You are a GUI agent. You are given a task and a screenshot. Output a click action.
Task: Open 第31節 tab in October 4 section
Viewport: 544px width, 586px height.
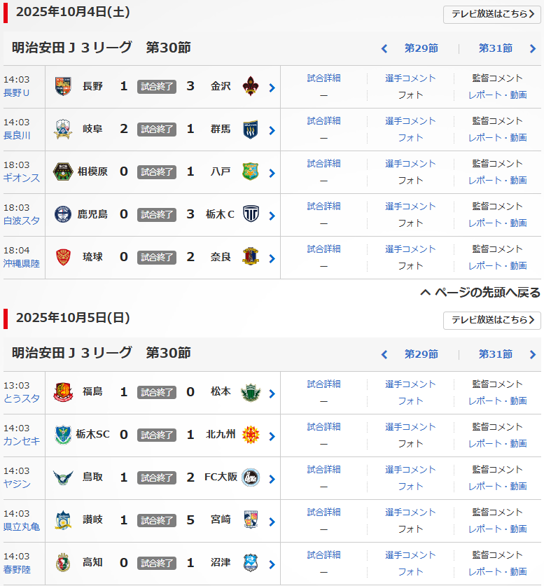point(495,48)
